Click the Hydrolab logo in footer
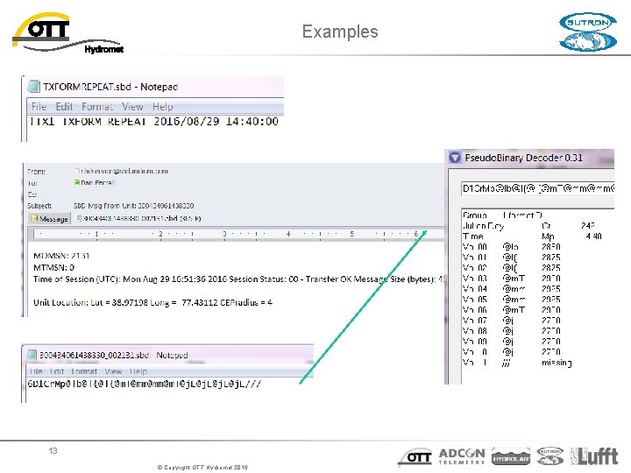The width and height of the screenshot is (631, 473). [x=511, y=457]
